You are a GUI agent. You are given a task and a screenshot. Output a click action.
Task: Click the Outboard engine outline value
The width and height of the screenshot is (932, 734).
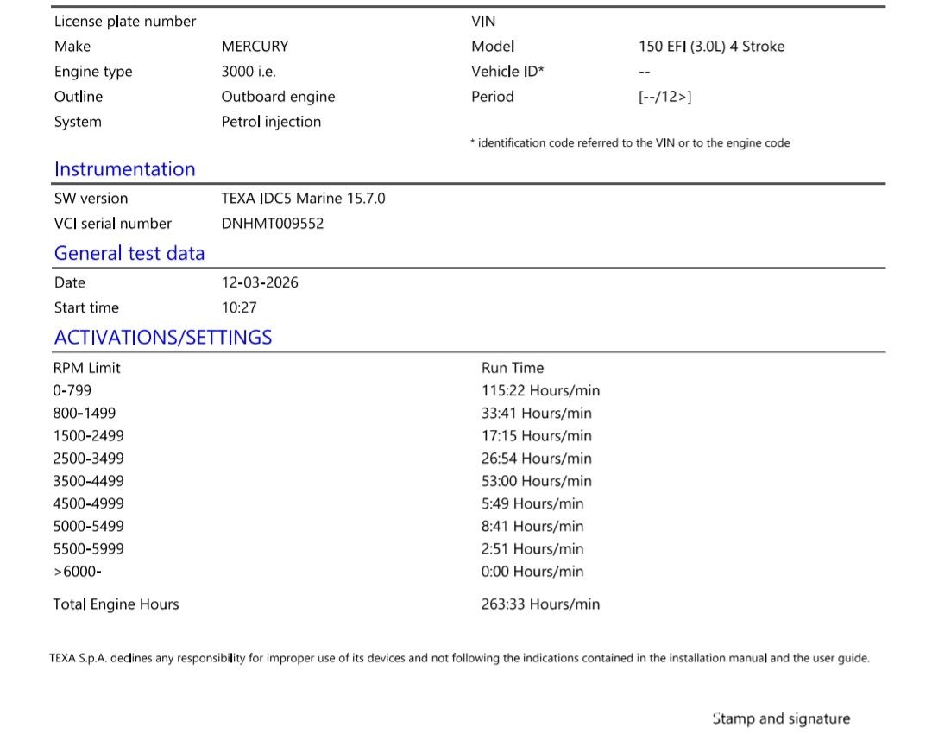pyautogui.click(x=278, y=97)
